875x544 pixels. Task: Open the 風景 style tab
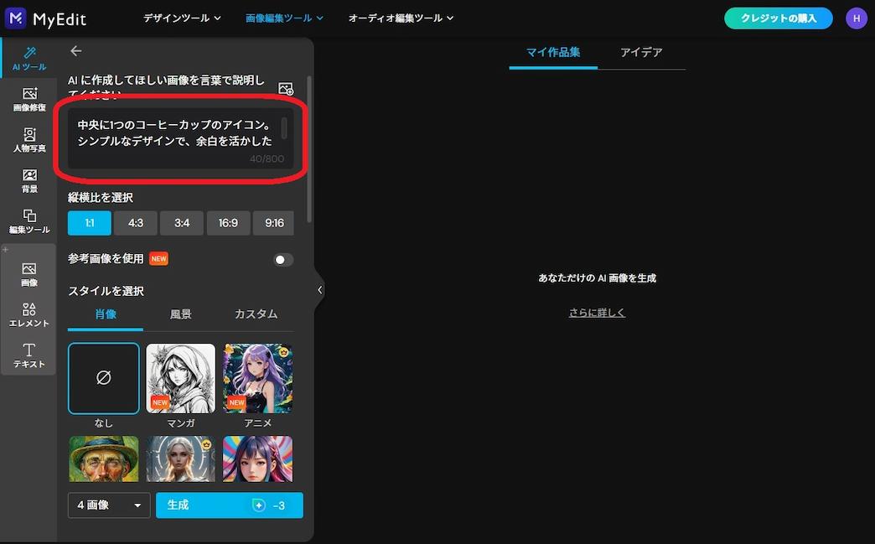click(x=180, y=313)
